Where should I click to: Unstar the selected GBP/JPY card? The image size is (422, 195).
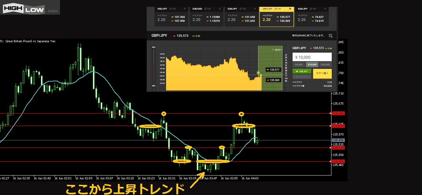(x=290, y=9)
